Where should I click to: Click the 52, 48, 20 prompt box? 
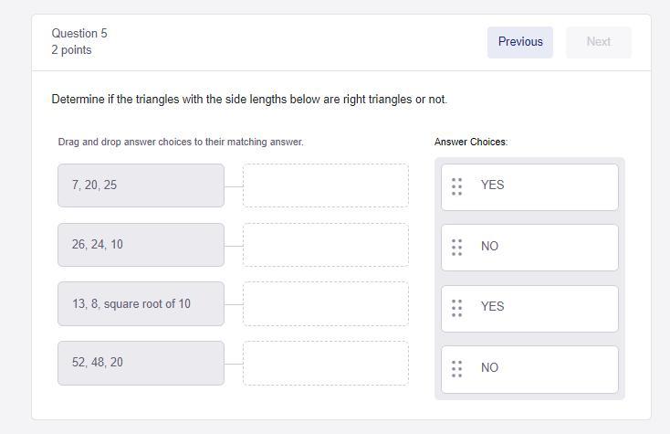141,363
